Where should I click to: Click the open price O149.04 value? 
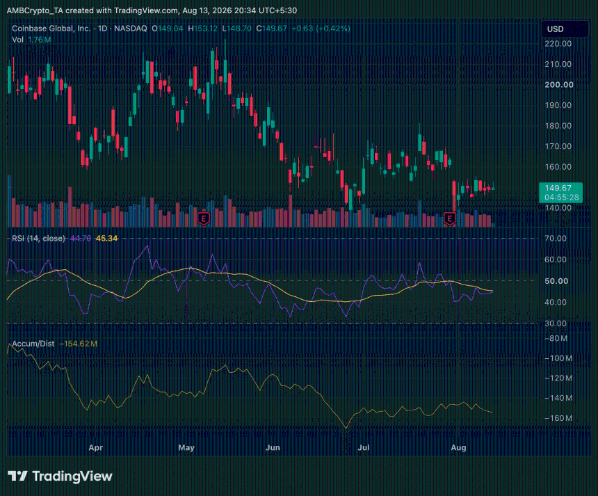click(x=167, y=29)
